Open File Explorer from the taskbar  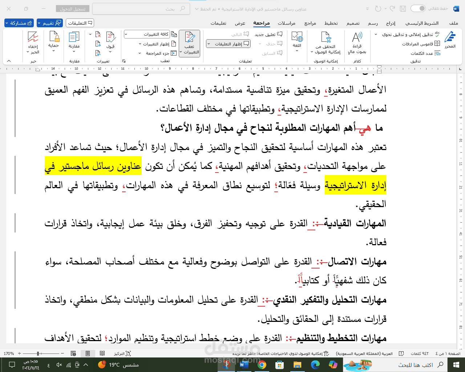click(x=297, y=365)
